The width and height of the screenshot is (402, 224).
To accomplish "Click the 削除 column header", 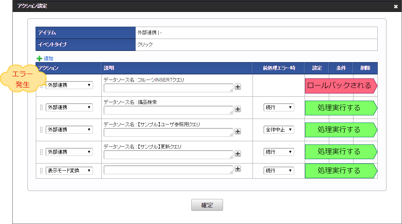I will tap(365, 68).
